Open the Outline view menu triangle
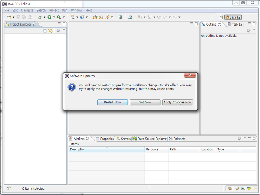The height and width of the screenshot is (195, 260). pos(254,29)
